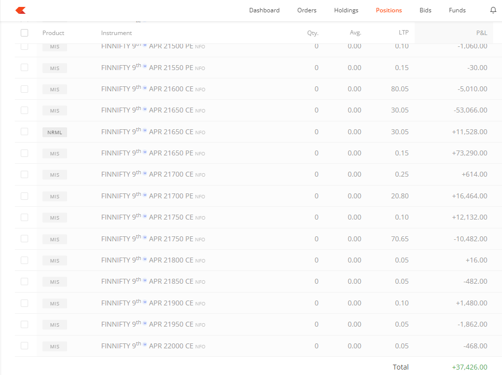
Task: Click P&L value +16,464.00
Action: 469,196
